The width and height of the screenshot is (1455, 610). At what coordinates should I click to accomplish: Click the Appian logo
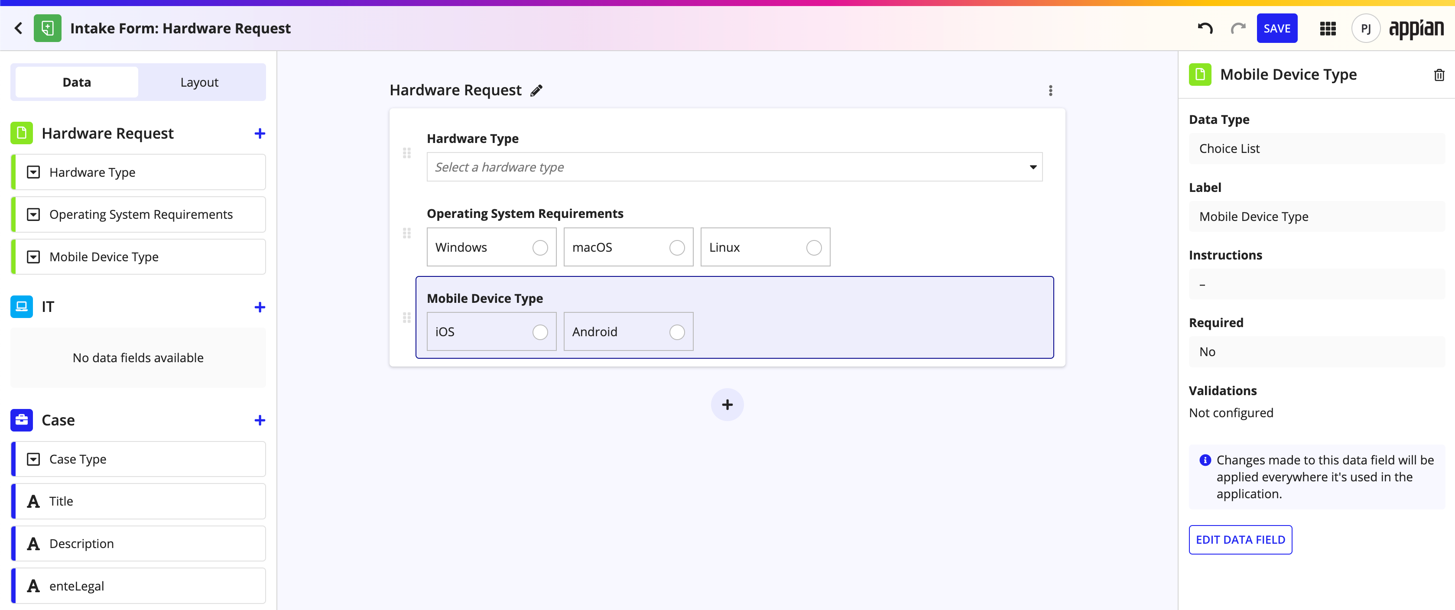coord(1416,28)
